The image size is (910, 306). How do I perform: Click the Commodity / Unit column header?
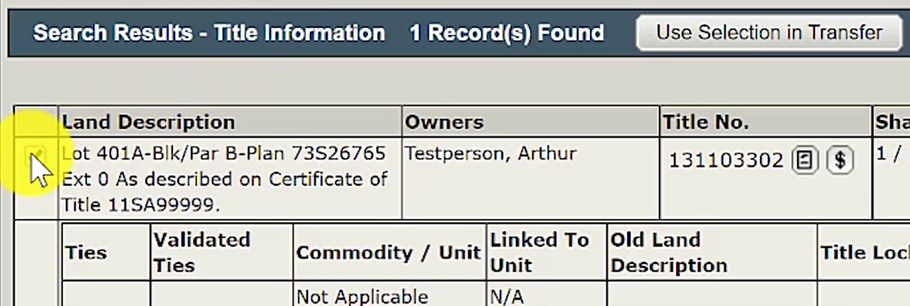pyautogui.click(x=388, y=253)
